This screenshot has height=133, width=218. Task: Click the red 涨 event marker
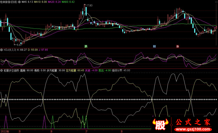click(x=178, y=46)
